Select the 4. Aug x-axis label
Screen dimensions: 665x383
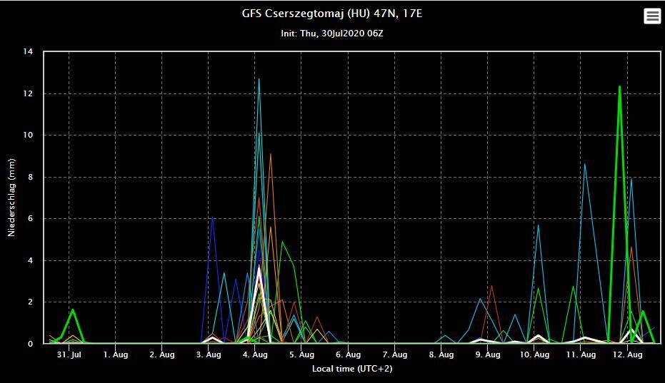tap(255, 354)
